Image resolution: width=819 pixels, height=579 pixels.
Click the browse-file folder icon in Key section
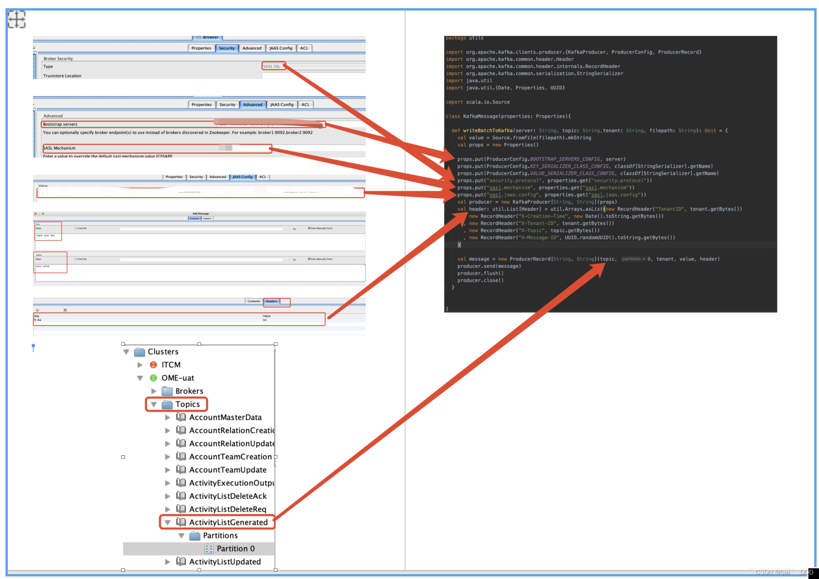[x=294, y=229]
